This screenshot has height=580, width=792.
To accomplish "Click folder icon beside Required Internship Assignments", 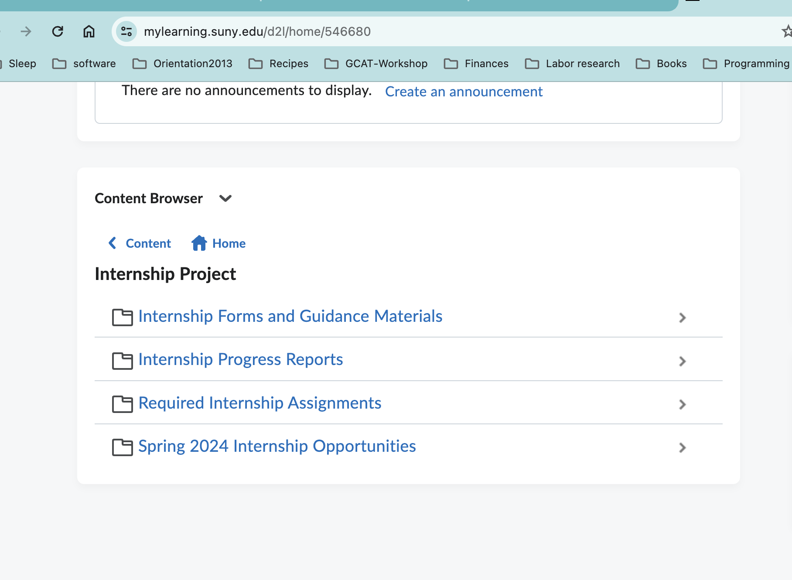I will pos(122,404).
